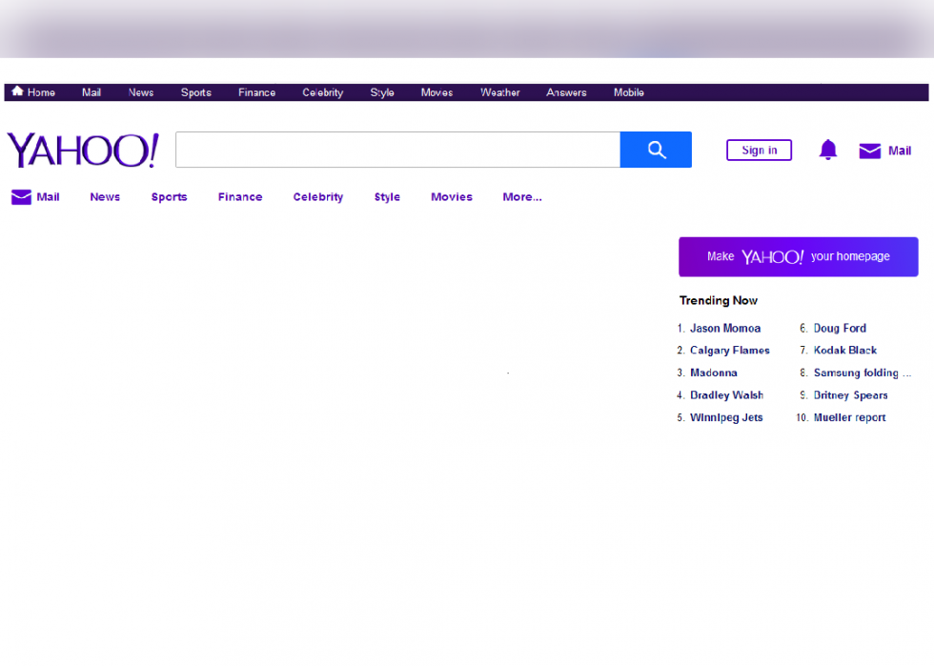Viewport: 934px width, 666px height.
Task: Open trending topic Madonna
Action: pos(714,373)
